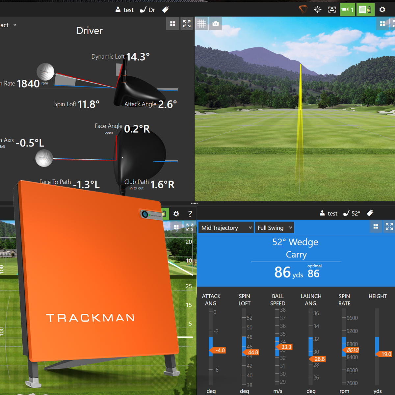Click the test player name in top bar
This screenshot has width=395, height=395.
pyautogui.click(x=124, y=10)
